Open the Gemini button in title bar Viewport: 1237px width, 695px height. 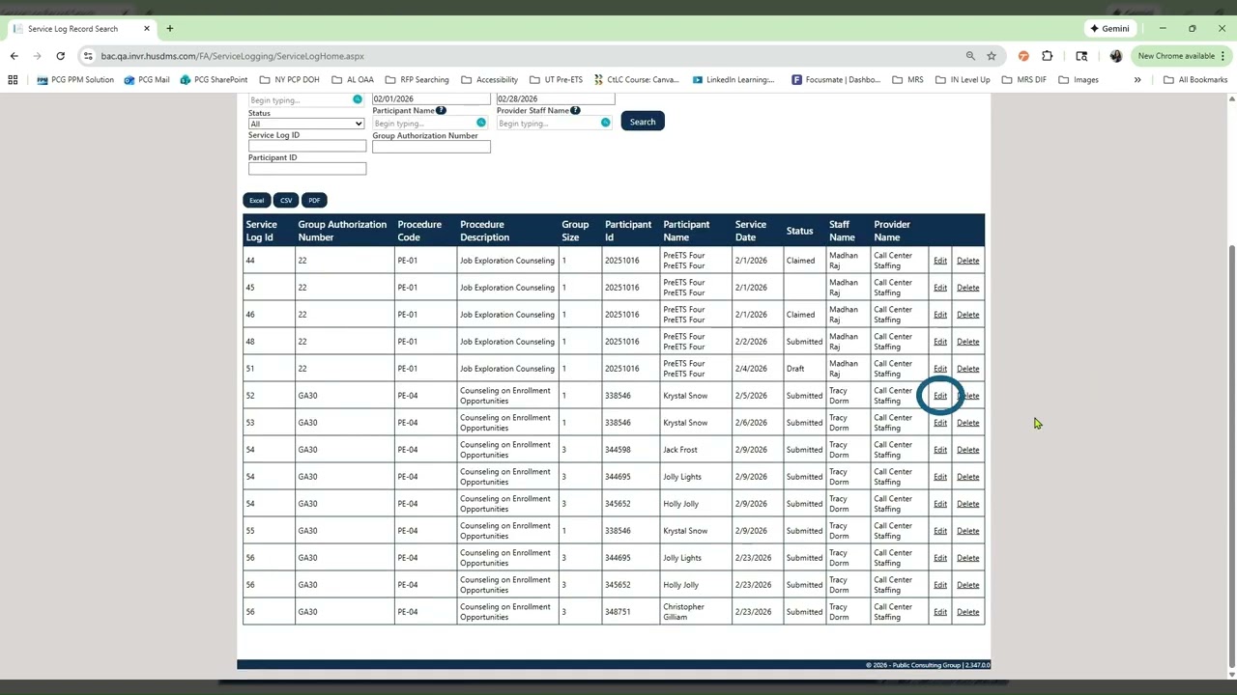[1109, 28]
